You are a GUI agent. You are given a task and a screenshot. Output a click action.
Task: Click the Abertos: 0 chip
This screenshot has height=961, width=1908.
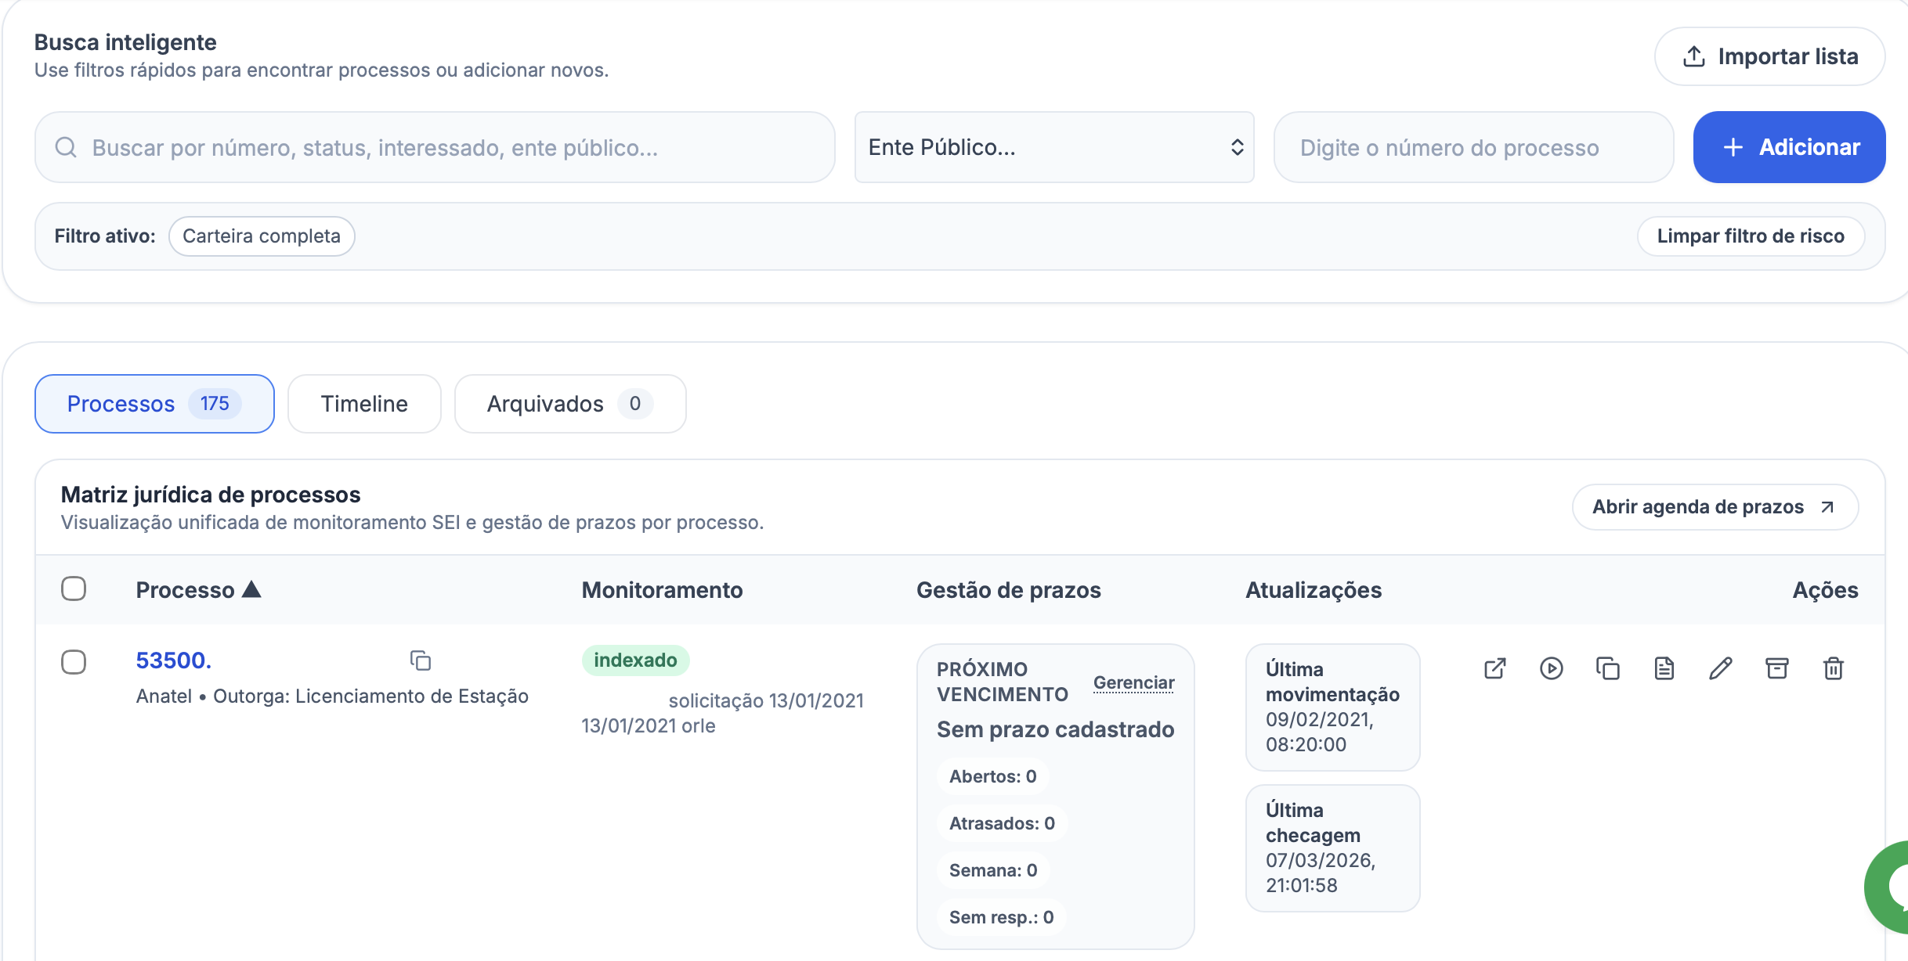click(992, 776)
